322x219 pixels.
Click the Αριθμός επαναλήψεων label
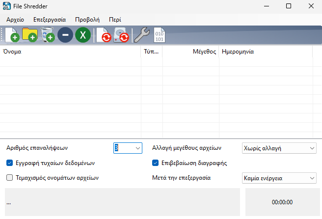point(37,148)
